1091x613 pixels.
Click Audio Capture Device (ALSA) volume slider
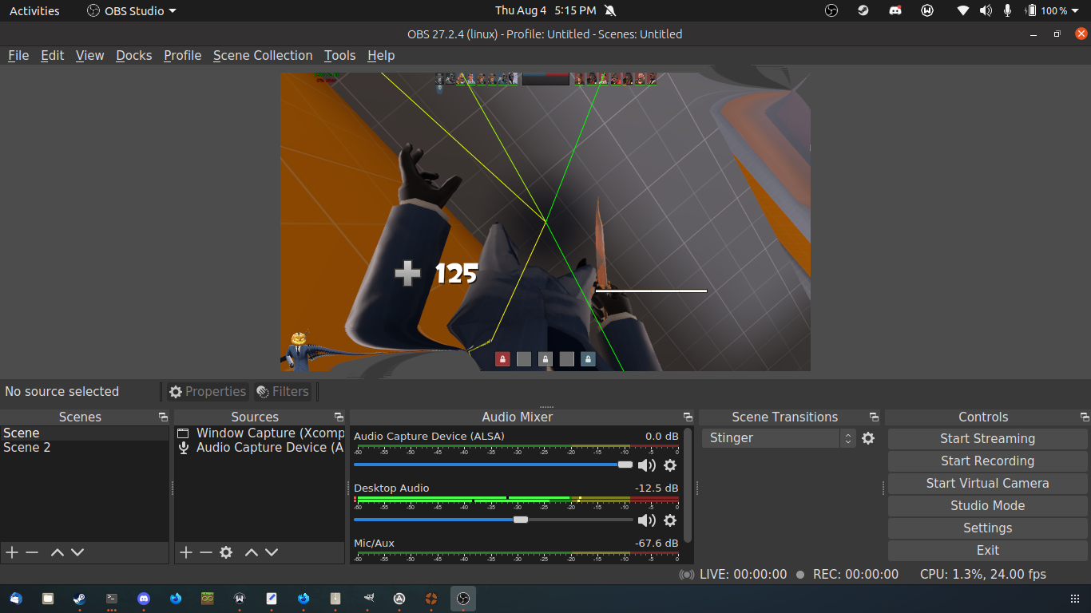(x=493, y=465)
